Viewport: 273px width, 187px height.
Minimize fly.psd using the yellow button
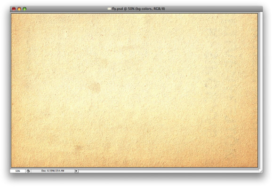coord(19,8)
